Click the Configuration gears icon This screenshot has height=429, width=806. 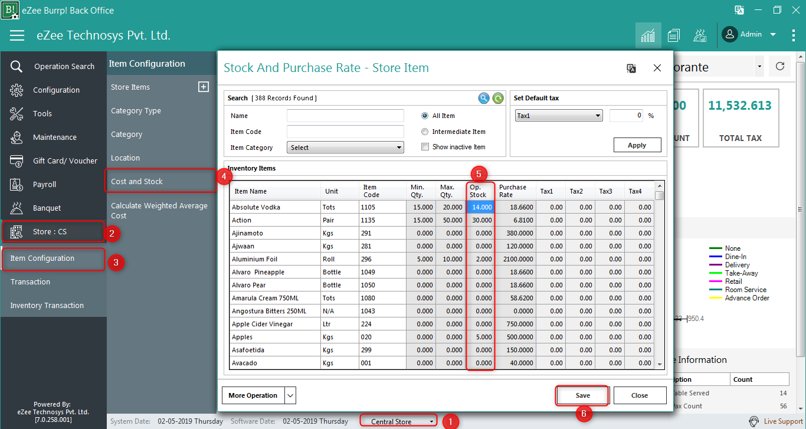tap(17, 90)
